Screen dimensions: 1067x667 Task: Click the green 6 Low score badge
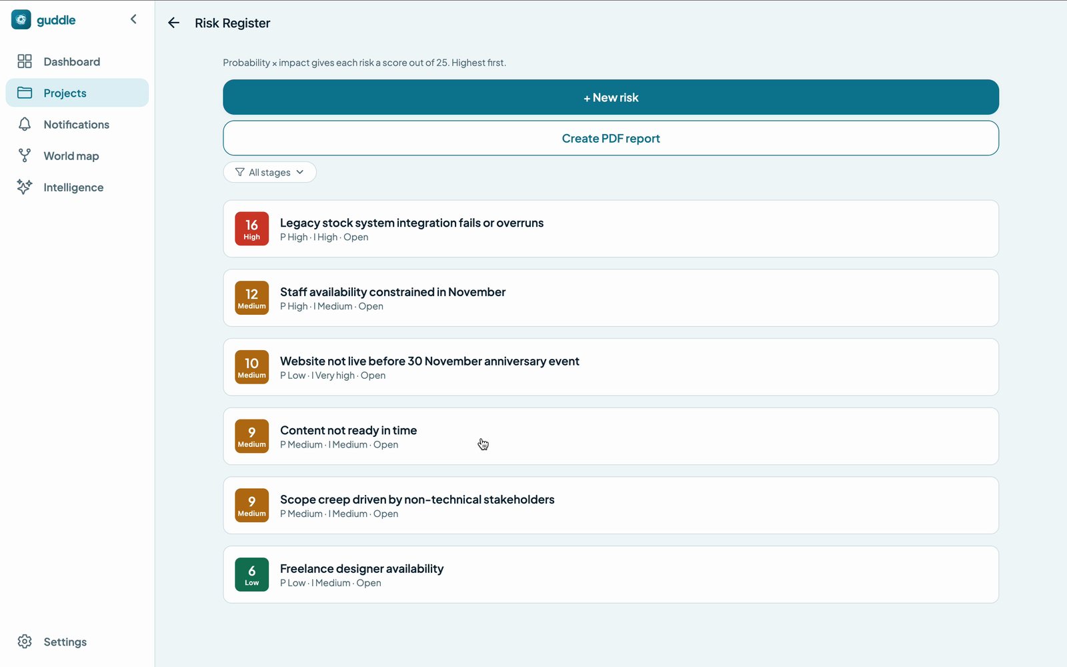click(x=252, y=575)
